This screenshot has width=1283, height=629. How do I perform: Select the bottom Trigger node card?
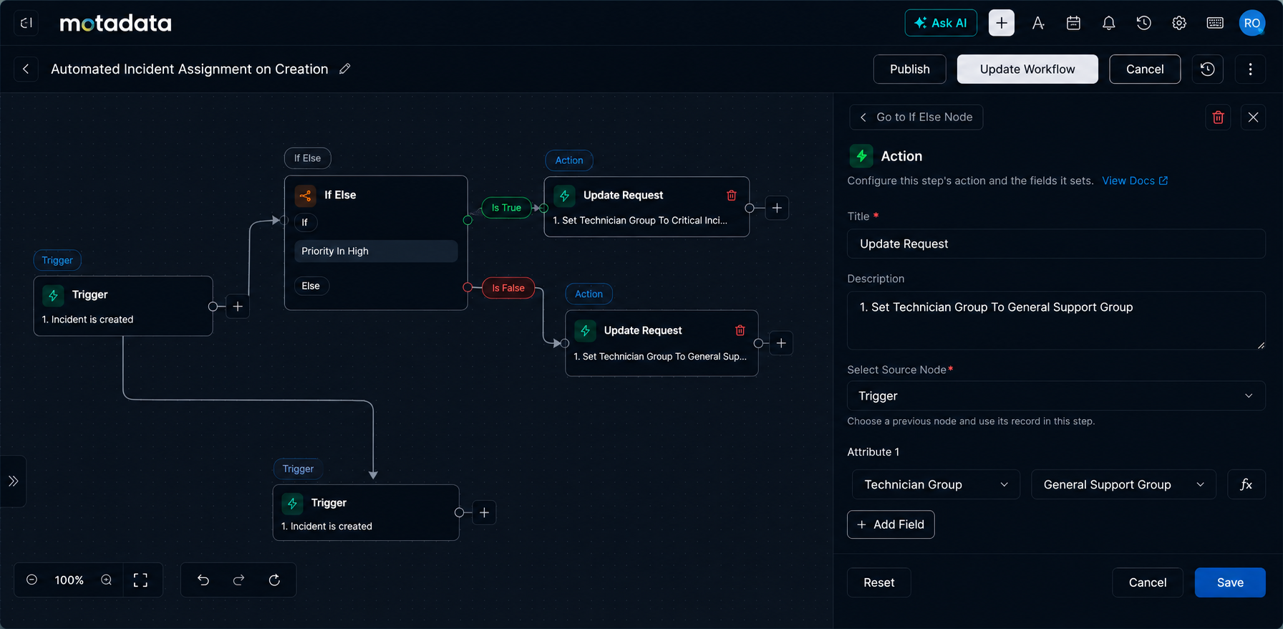point(366,512)
